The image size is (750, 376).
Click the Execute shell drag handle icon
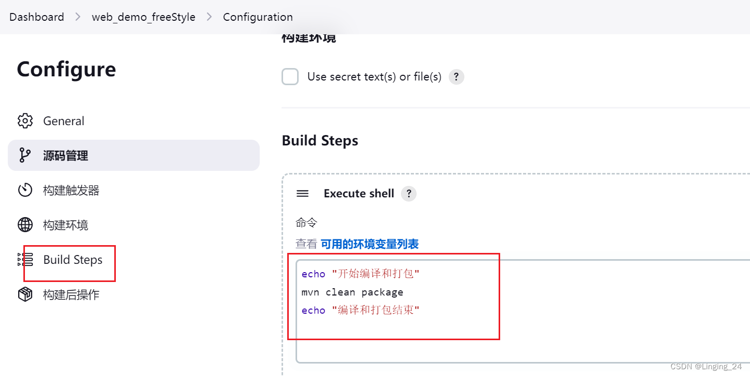302,194
